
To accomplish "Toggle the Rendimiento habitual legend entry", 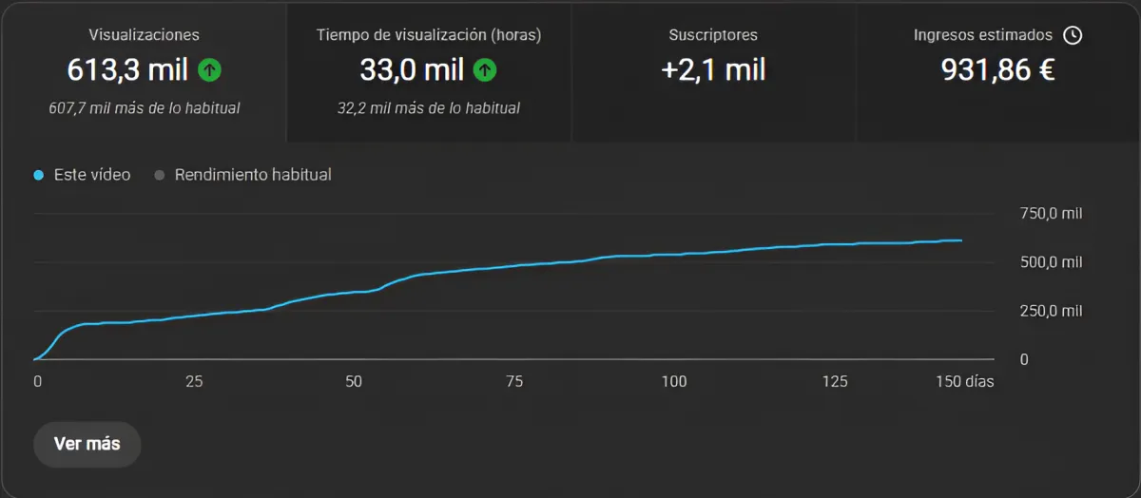I will click(243, 175).
